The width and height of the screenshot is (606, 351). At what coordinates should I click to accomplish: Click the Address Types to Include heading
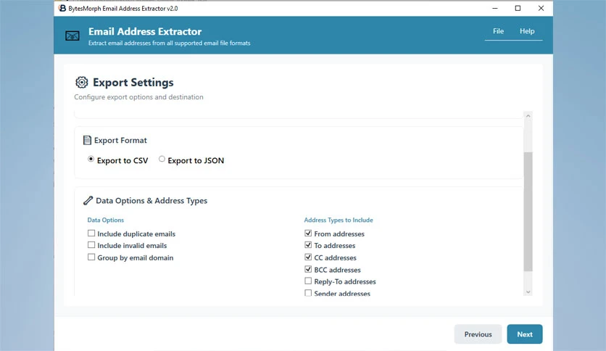(x=339, y=220)
